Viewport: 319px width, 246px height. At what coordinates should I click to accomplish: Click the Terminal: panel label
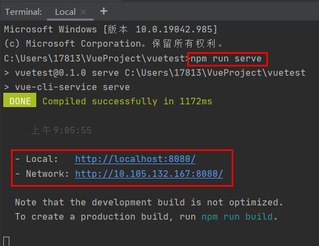(x=24, y=12)
